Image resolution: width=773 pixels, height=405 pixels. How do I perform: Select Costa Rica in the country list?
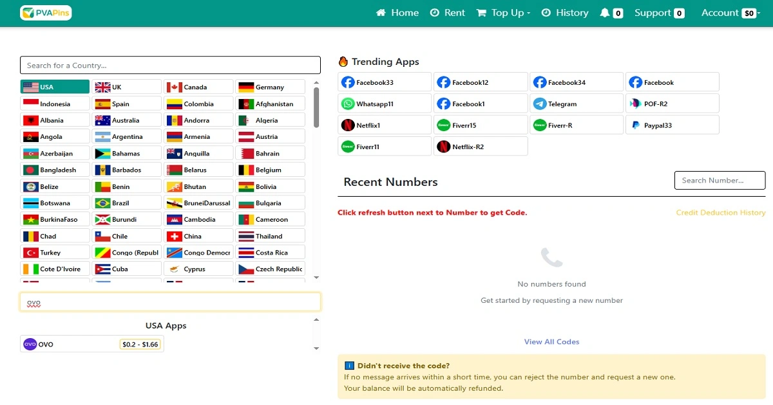[270, 253]
